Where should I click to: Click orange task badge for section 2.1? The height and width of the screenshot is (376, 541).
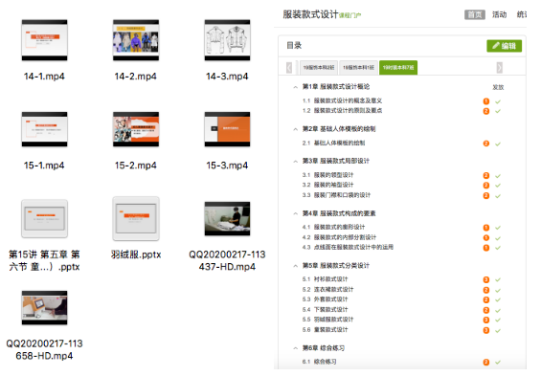[486, 144]
